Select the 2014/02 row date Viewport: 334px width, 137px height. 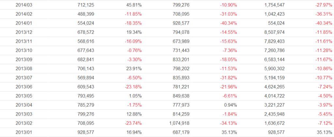click(x=23, y=14)
